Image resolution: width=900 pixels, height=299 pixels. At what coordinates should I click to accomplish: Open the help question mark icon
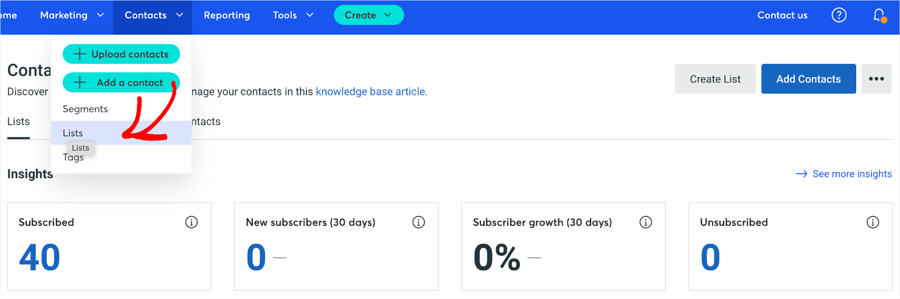[x=839, y=15]
